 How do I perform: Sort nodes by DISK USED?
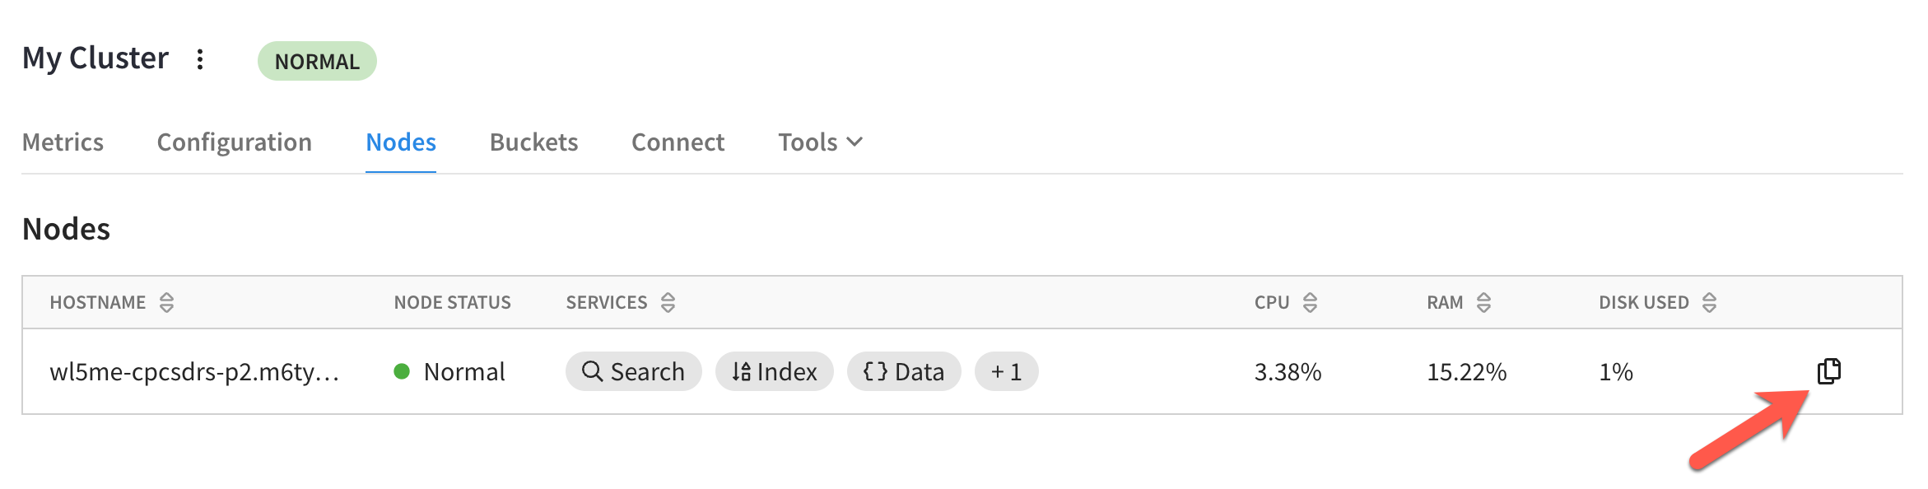[1712, 302]
